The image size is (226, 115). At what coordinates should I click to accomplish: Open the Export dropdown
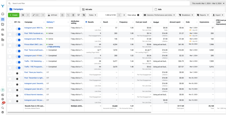pyautogui.click(x=218, y=15)
